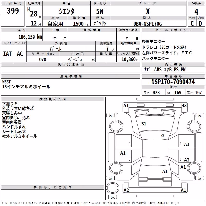Select the recycle deposit 10,360 yen field

(128, 59)
